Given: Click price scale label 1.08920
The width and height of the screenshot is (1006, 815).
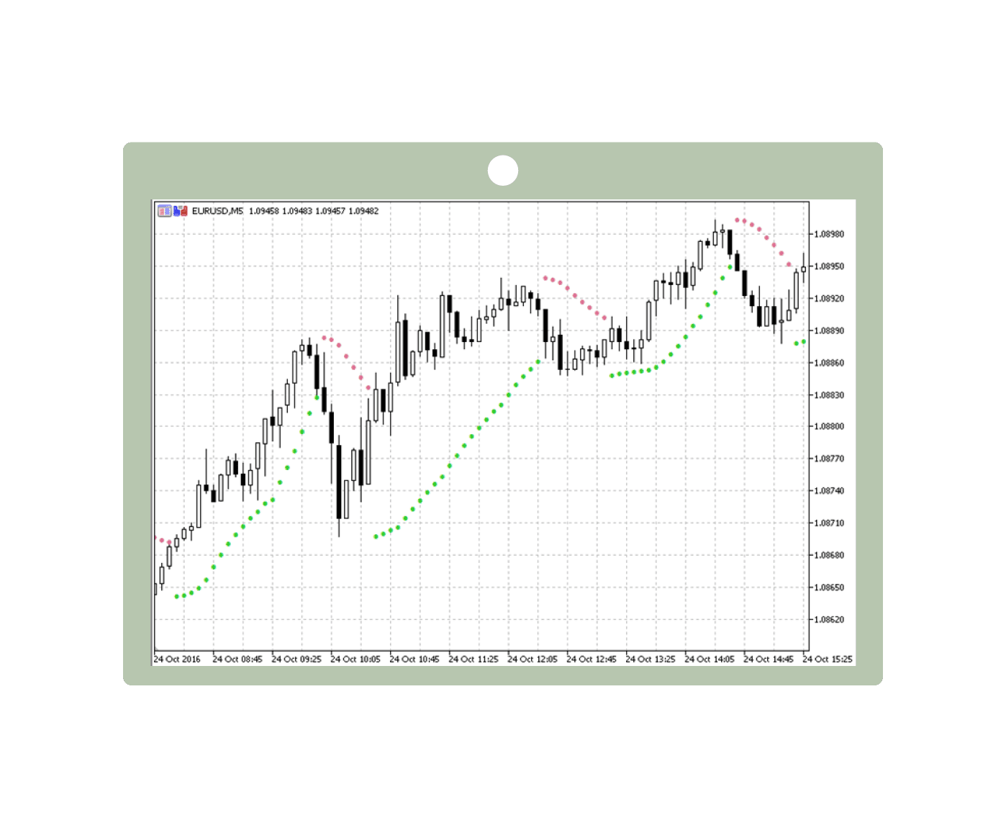Looking at the screenshot, I should [x=829, y=298].
